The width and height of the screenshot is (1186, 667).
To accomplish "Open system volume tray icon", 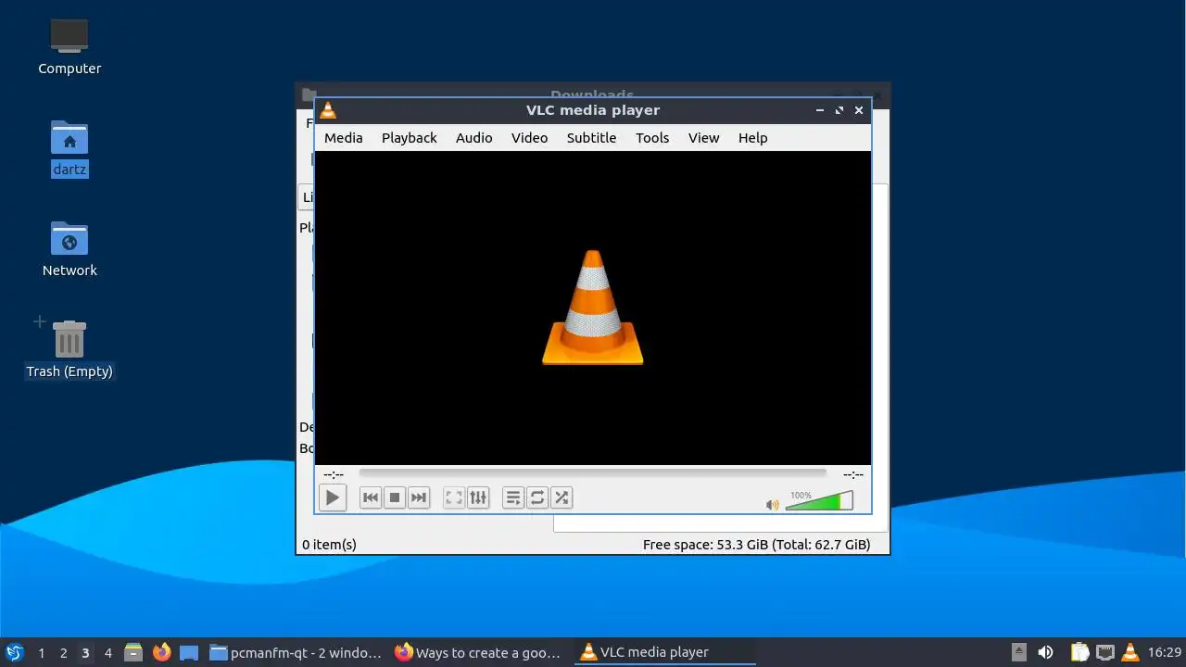I will click(x=1046, y=652).
